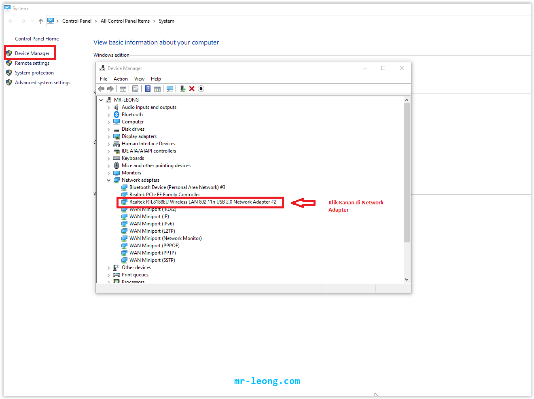Image resolution: width=534 pixels, height=399 pixels.
Task: Expand the Computer category
Action: (108, 122)
